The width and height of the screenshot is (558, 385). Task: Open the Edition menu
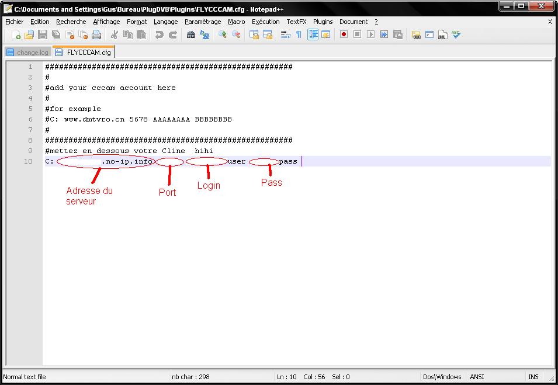[40, 22]
